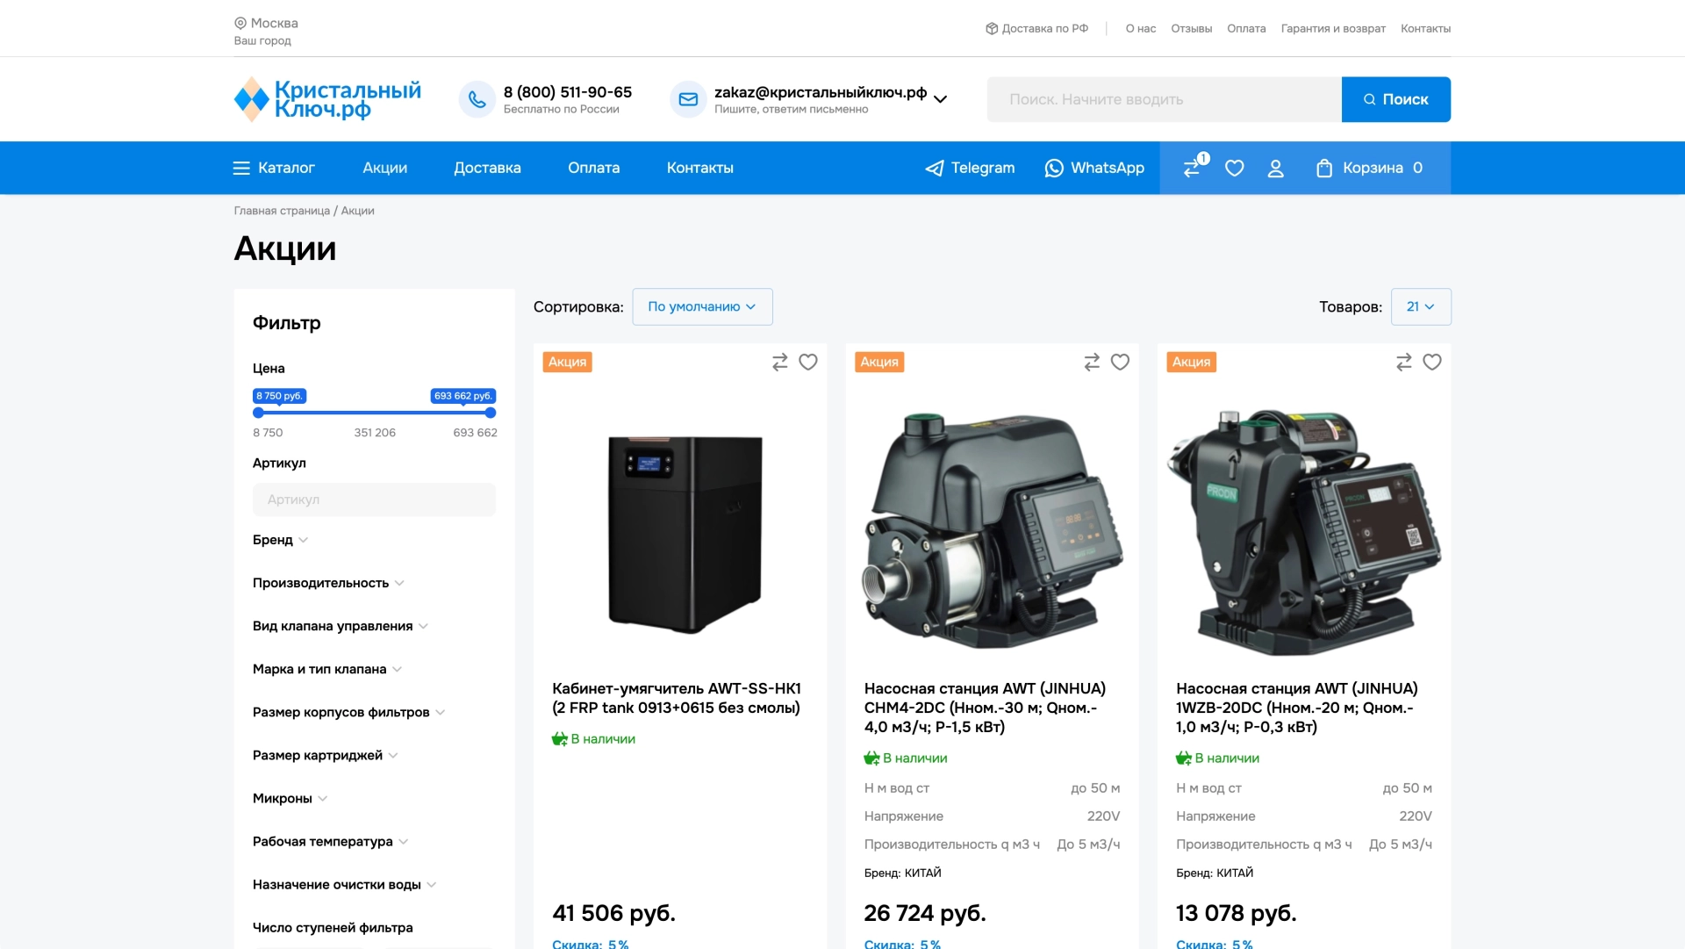Open Насосная станция CHM4-2DC product title
This screenshot has height=949, width=1685.
[985, 708]
